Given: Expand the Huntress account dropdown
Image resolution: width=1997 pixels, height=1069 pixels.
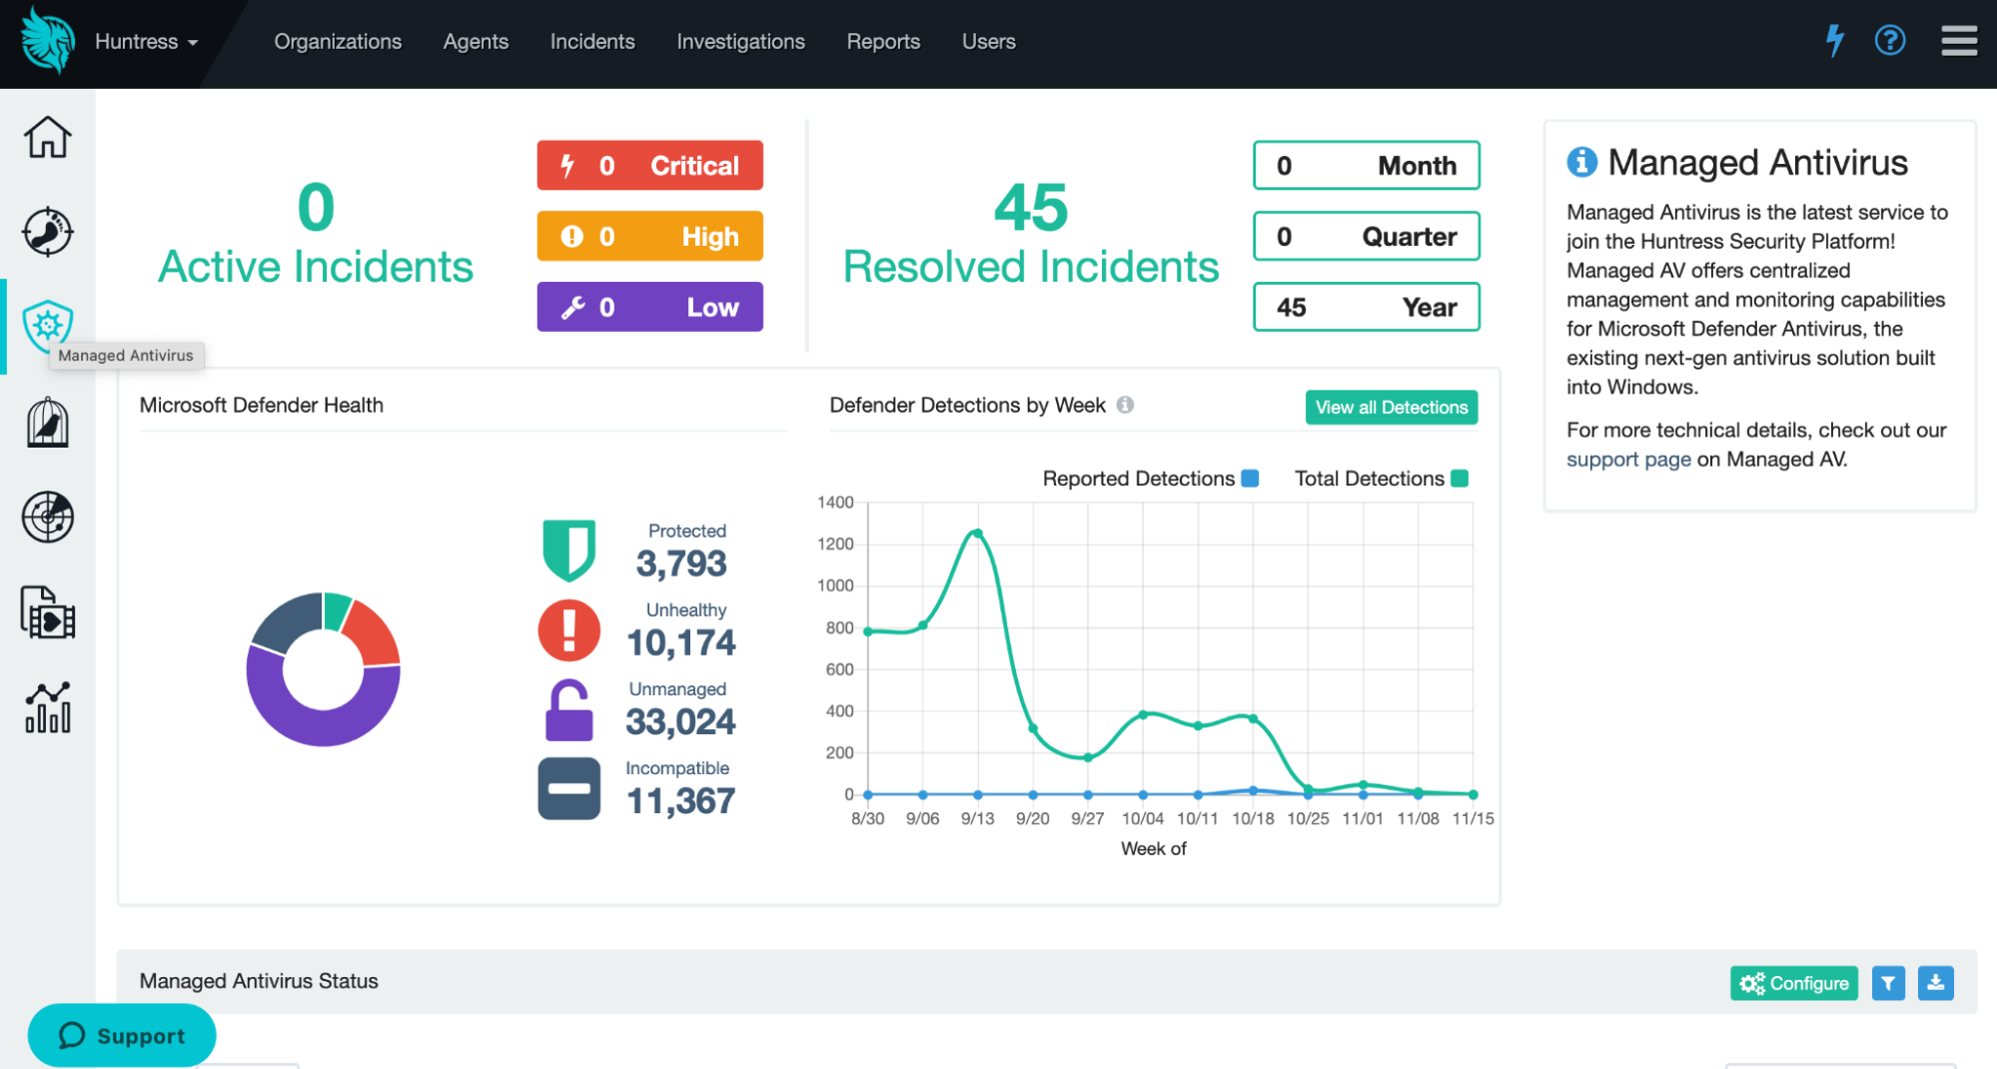Looking at the screenshot, I should (x=145, y=41).
